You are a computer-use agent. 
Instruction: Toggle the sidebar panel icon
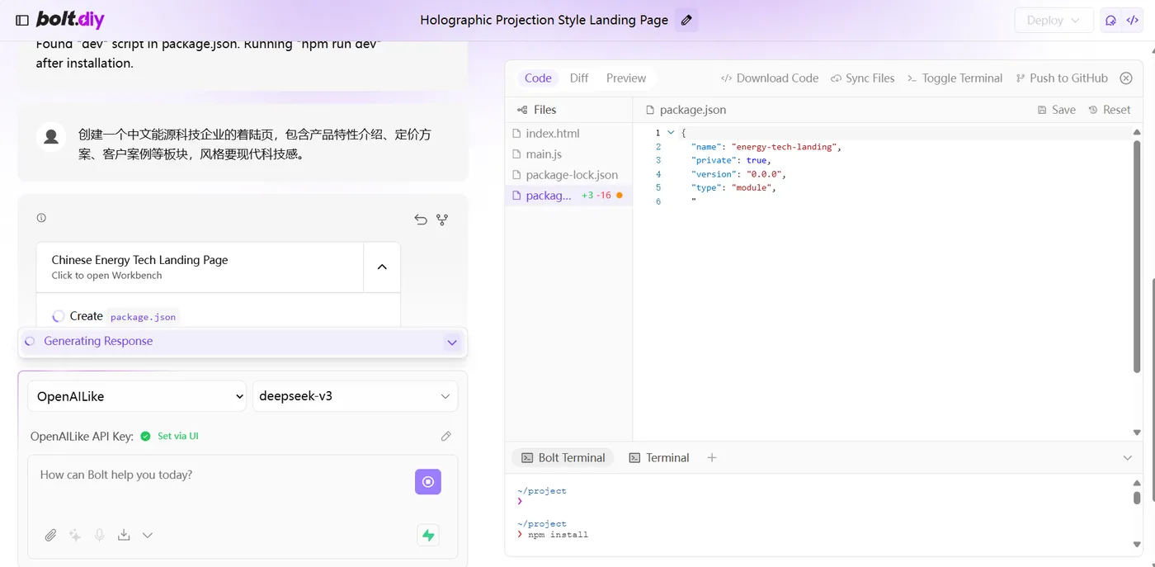tap(22, 20)
